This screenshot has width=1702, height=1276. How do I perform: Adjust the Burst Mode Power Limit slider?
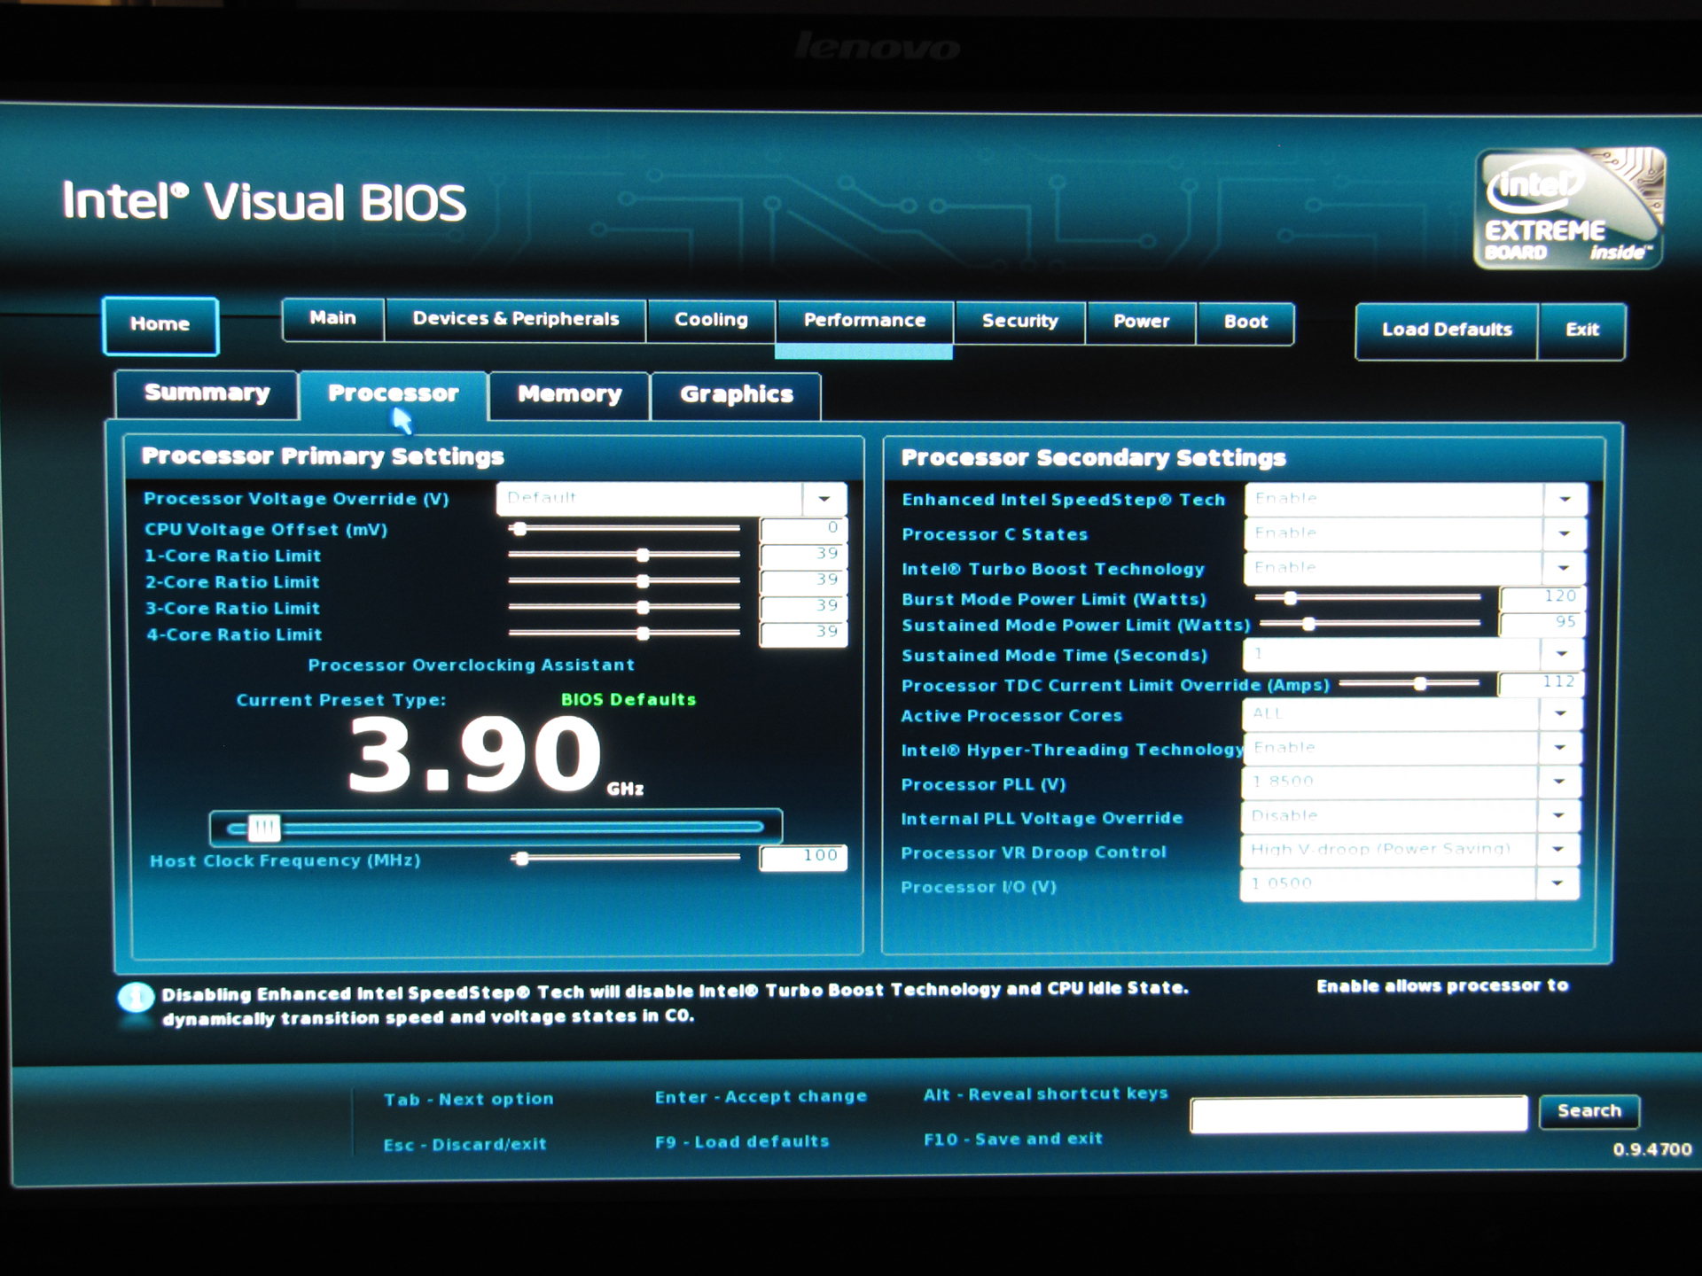pyautogui.click(x=1369, y=599)
